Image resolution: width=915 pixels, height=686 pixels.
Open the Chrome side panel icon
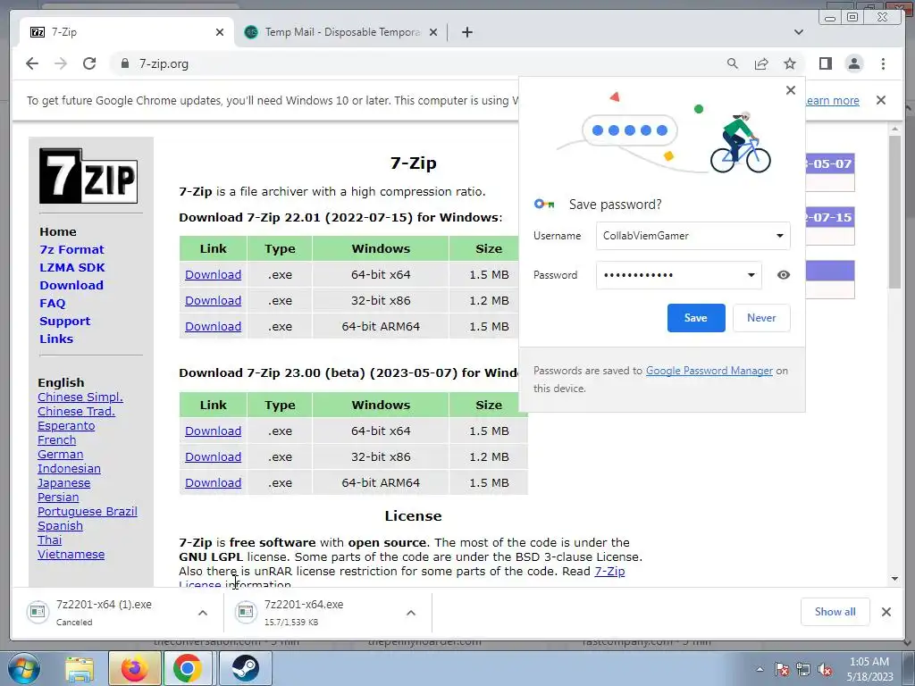825,63
